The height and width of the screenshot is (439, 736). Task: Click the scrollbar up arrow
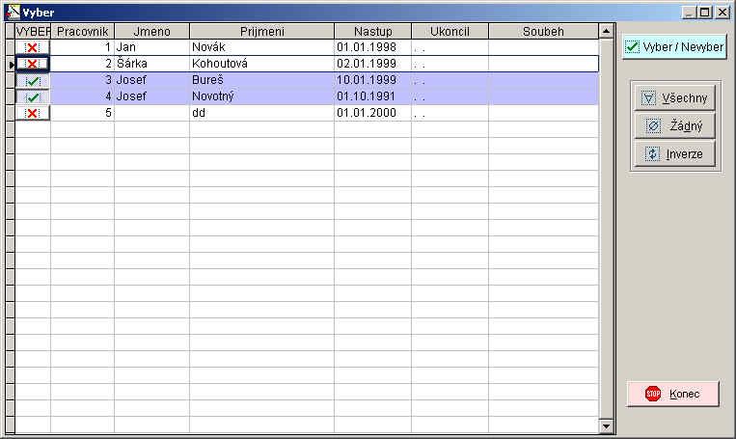[x=606, y=32]
